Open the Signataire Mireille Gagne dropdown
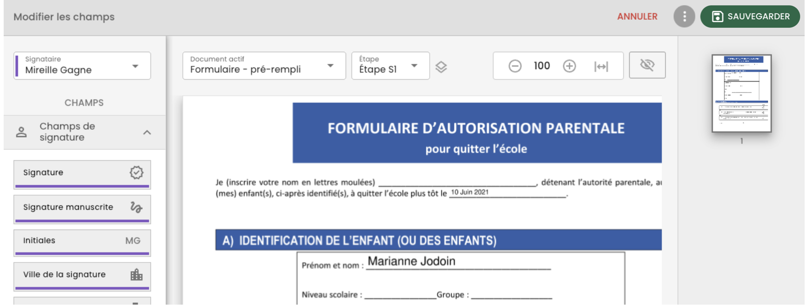The width and height of the screenshot is (806, 306). (x=82, y=66)
